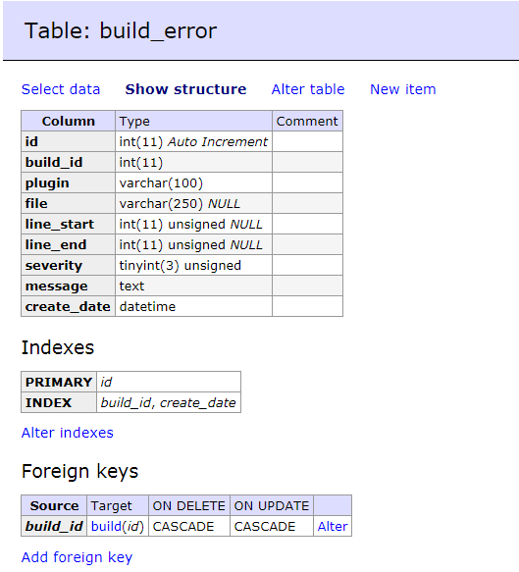Click the build_id, create_date index columns
The height and width of the screenshot is (572, 519).
click(169, 402)
